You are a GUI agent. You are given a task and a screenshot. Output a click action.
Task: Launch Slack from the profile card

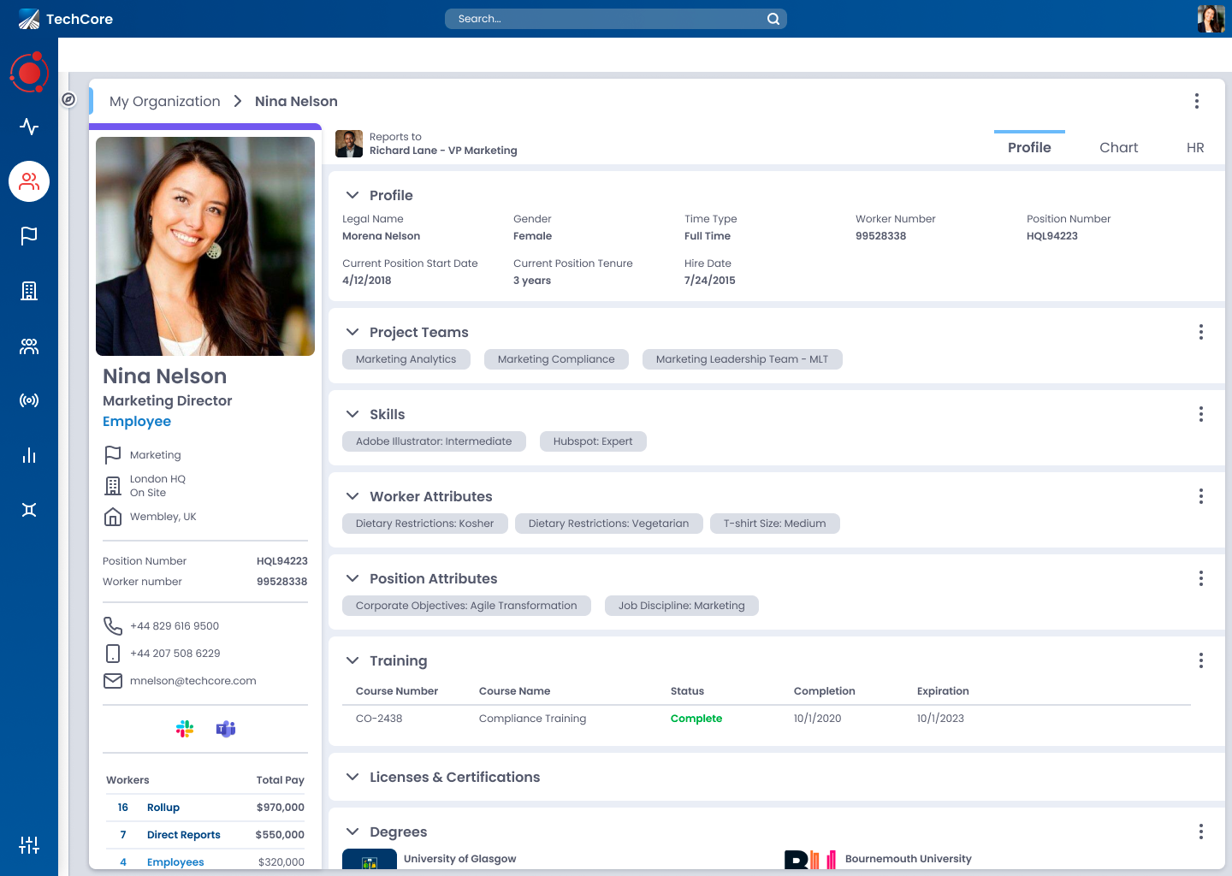(x=185, y=729)
